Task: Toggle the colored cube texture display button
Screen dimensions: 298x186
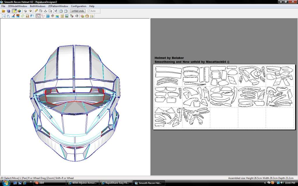Action: click(19, 11)
